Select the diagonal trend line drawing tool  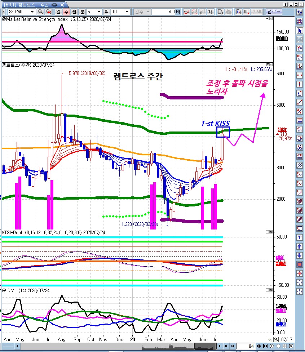click(300, 102)
